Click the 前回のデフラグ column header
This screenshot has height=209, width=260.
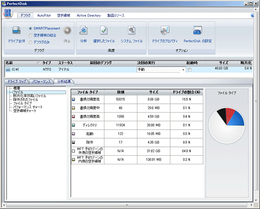101,63
